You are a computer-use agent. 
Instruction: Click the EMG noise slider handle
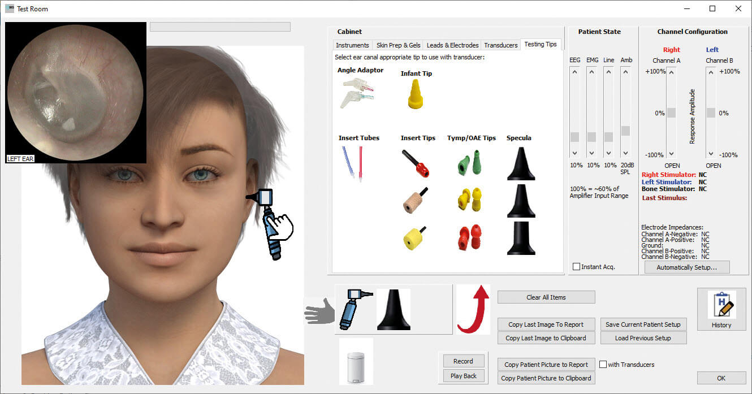tap(591, 137)
